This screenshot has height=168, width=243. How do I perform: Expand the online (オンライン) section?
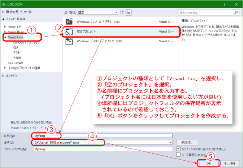point(3,76)
